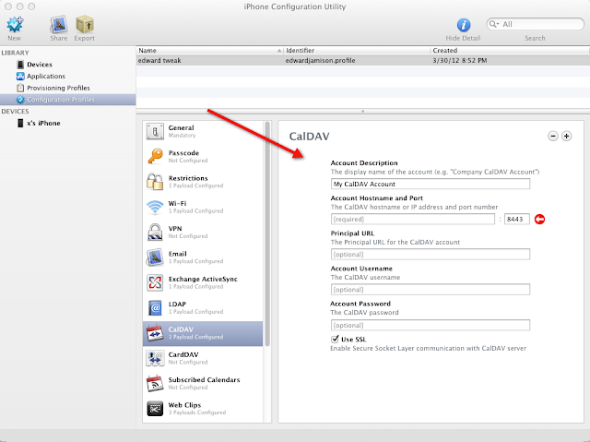
Task: Select the CalDAV payload section
Action: 203,333
